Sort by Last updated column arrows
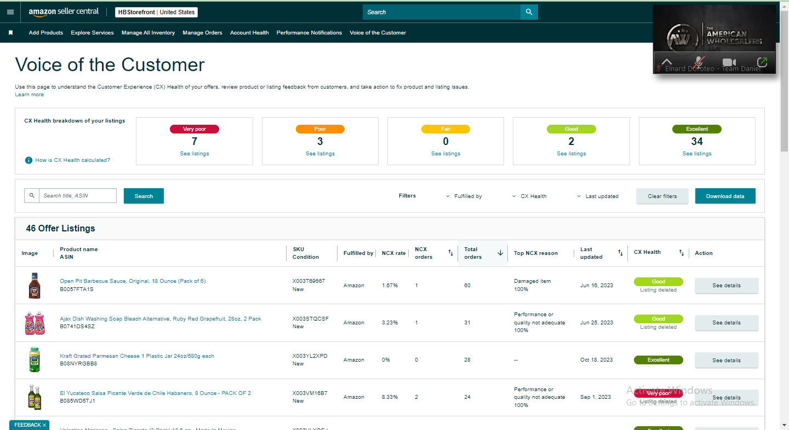789x430 pixels. click(x=620, y=253)
